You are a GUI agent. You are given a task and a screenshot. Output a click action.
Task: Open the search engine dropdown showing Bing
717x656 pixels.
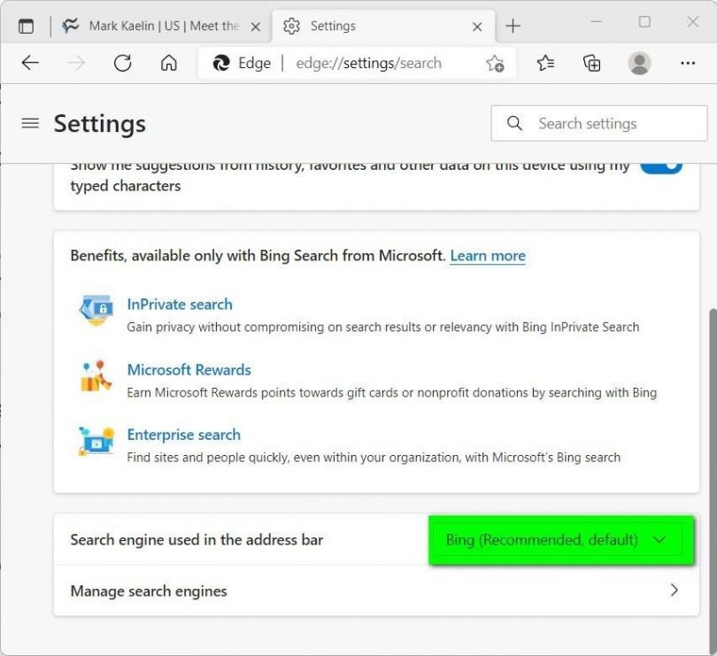559,540
